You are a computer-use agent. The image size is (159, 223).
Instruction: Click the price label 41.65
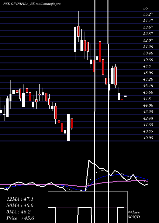(148, 125)
